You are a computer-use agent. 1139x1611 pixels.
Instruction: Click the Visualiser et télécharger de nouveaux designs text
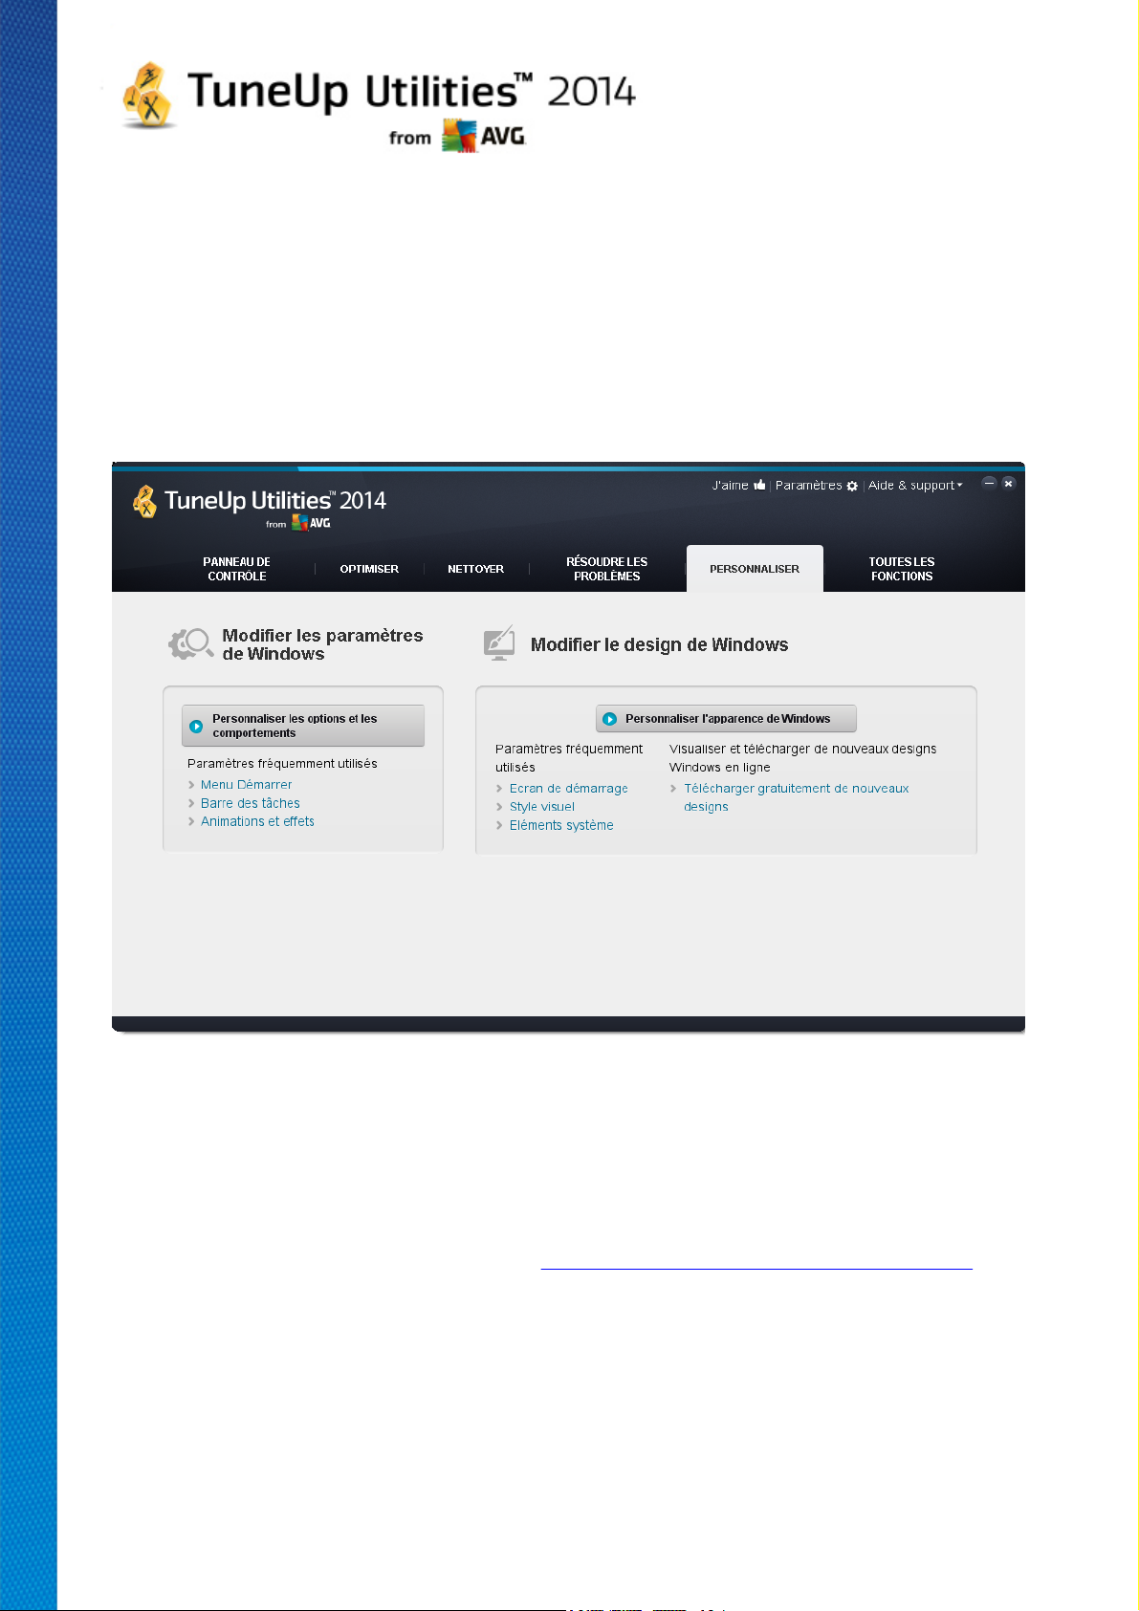[802, 758]
